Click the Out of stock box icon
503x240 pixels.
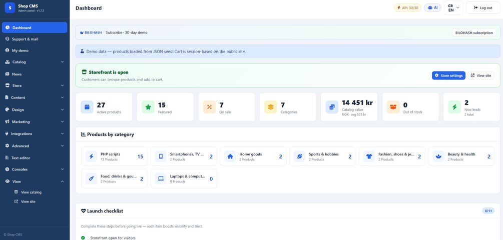393,107
